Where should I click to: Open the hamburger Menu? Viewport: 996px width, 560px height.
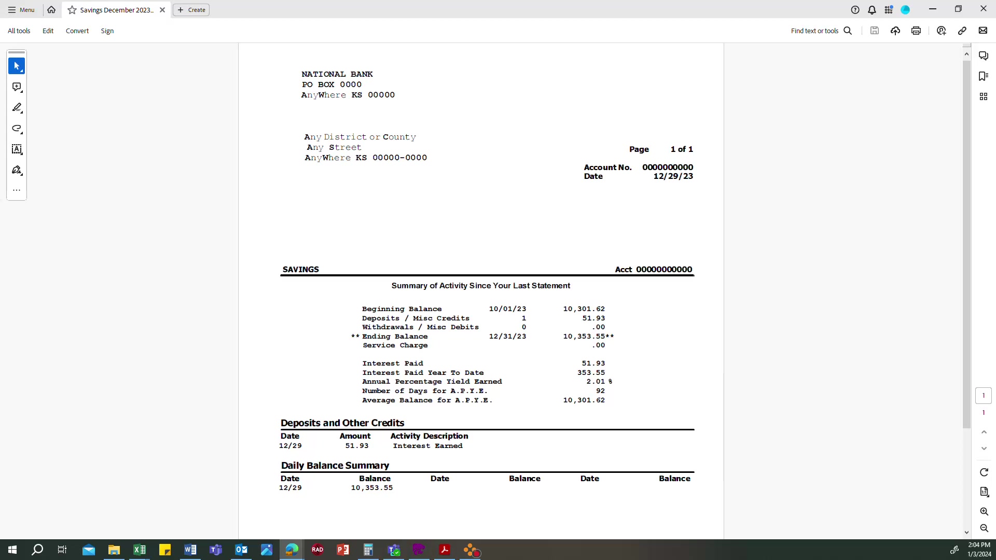click(21, 10)
